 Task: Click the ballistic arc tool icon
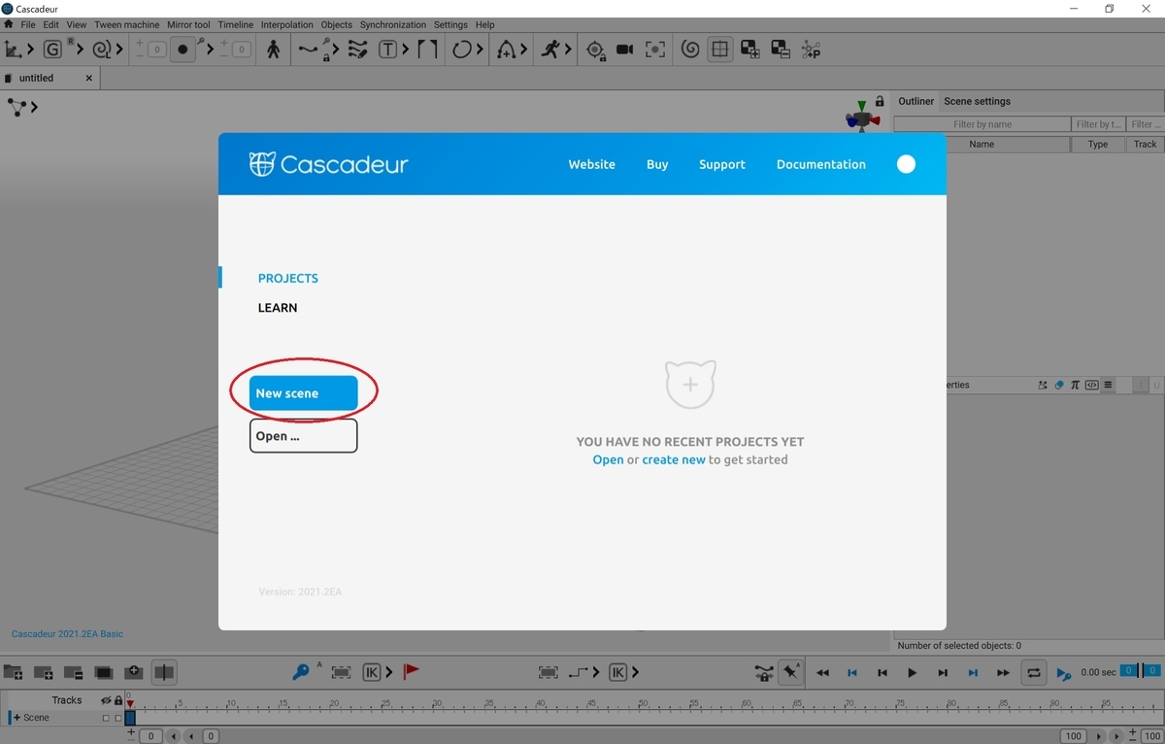[506, 49]
